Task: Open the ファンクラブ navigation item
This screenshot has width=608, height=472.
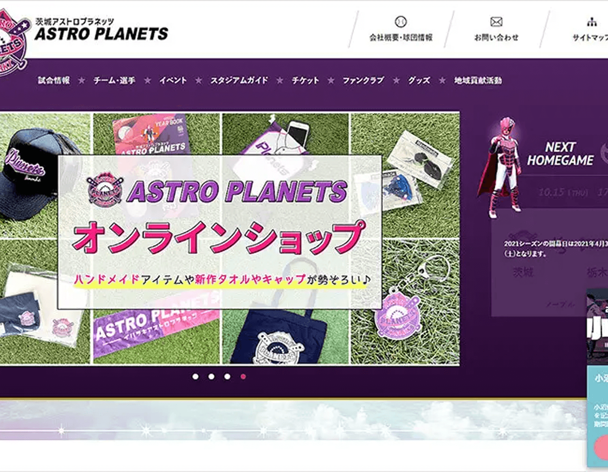Action: (x=363, y=80)
